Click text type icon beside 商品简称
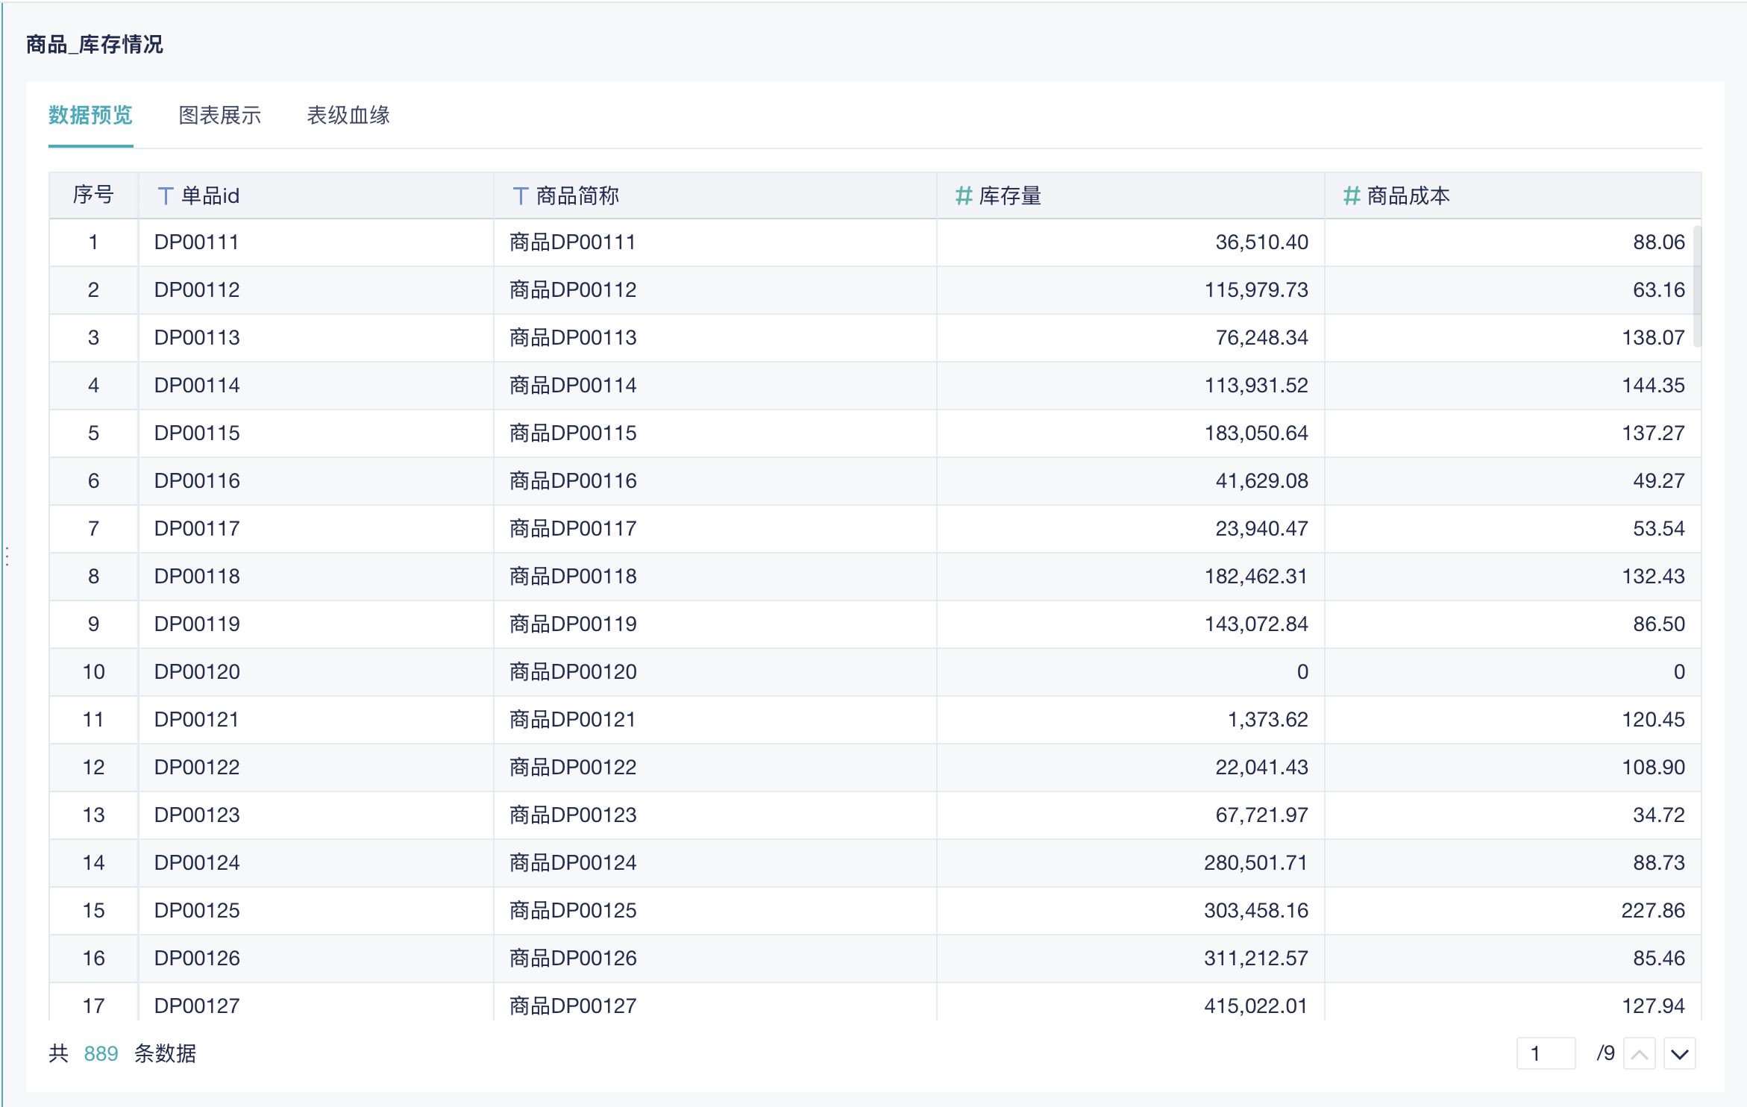The width and height of the screenshot is (1747, 1107). pyautogui.click(x=521, y=196)
